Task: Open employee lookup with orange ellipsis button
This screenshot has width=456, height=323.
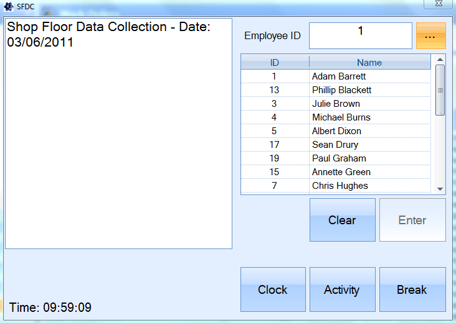Action: click(x=430, y=36)
